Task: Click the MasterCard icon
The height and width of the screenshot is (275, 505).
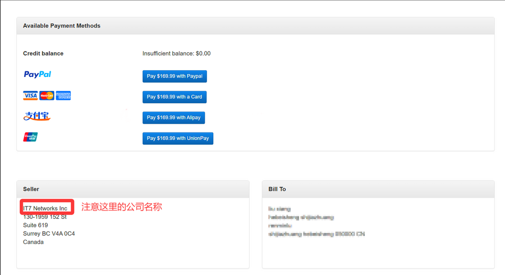Action: 47,96
